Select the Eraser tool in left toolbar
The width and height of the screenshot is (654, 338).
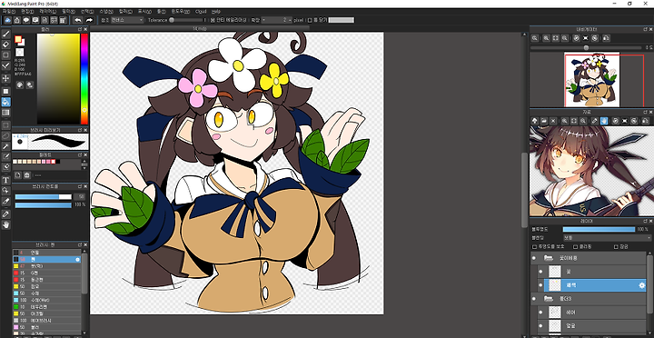[5, 45]
